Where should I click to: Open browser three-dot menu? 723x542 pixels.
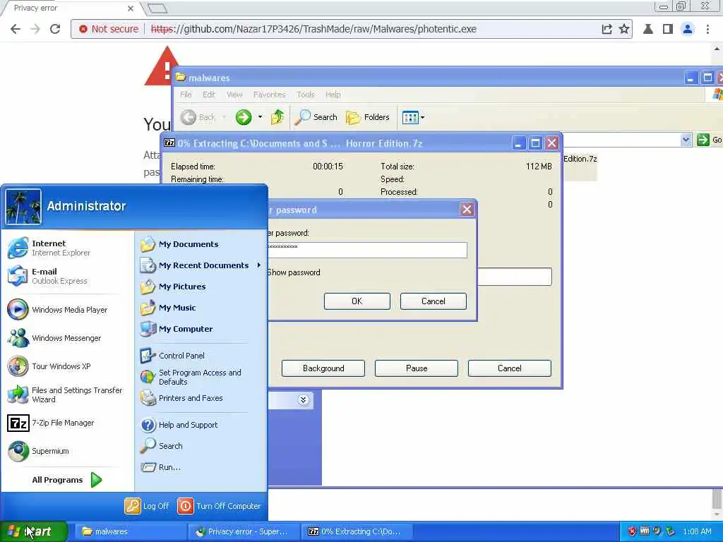click(707, 28)
